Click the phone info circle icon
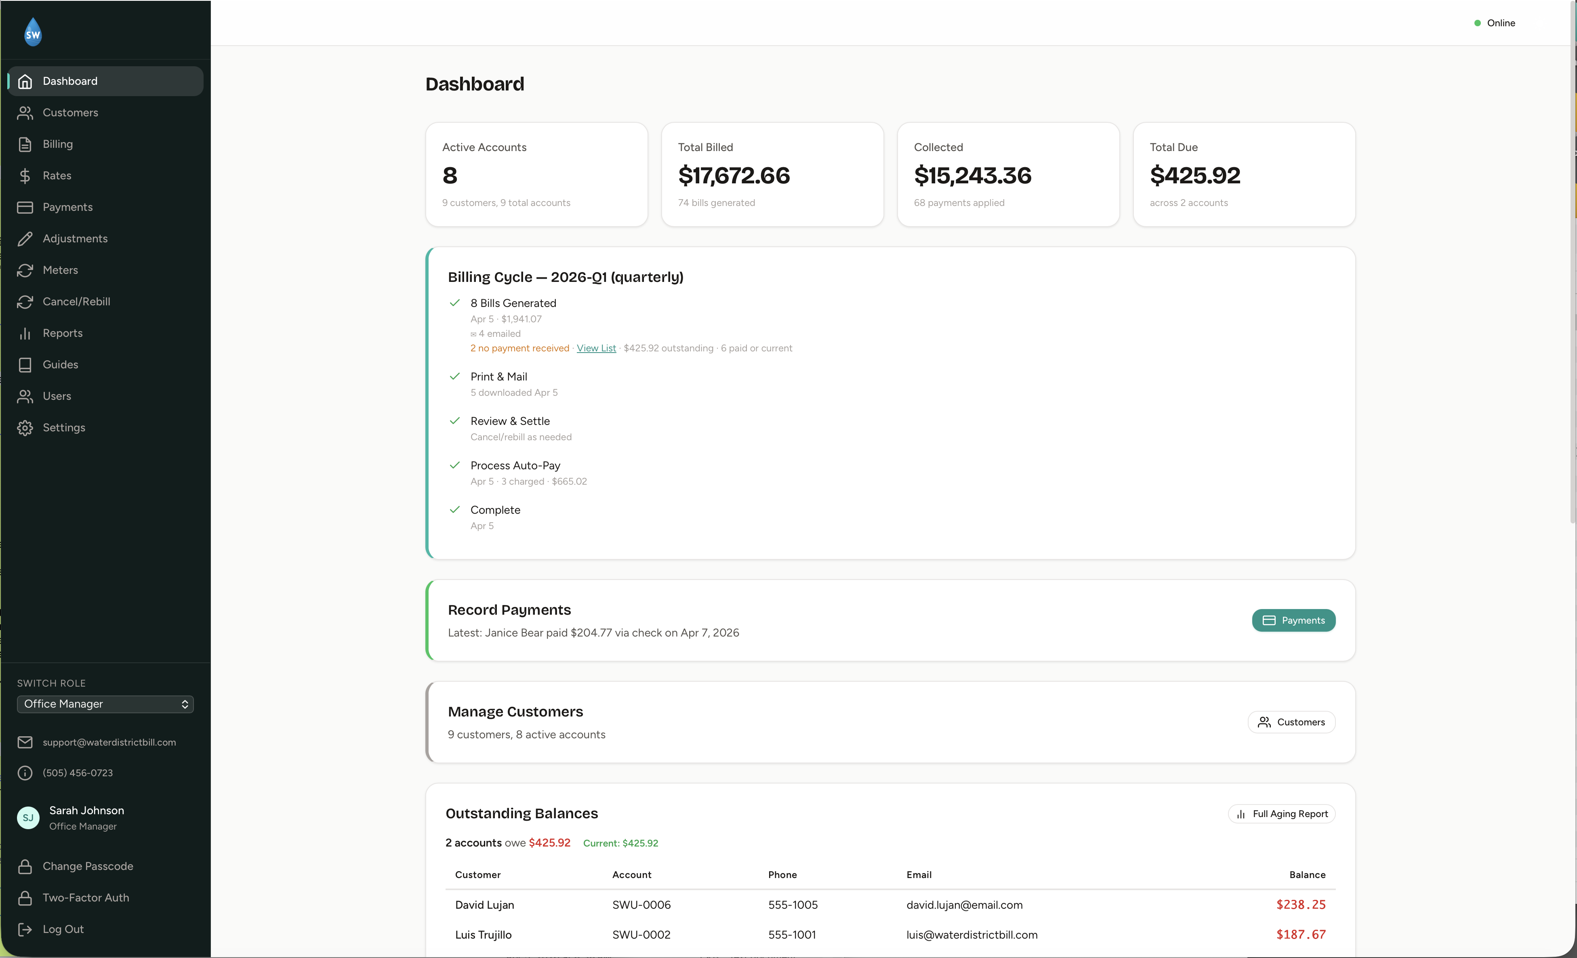 [x=25, y=773]
